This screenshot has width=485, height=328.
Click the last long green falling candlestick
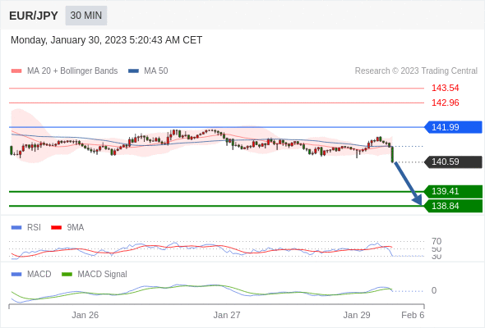(392, 154)
